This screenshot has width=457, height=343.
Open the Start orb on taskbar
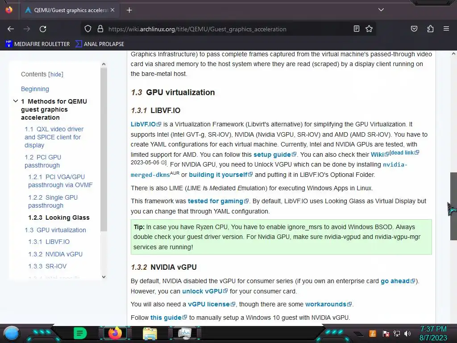click(x=12, y=333)
